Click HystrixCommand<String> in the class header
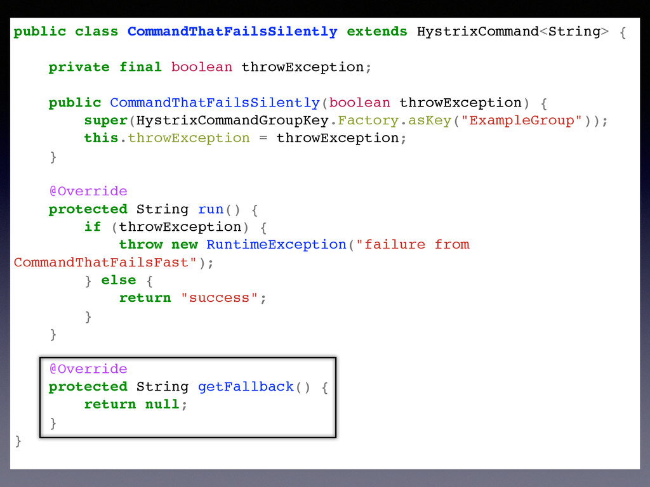Image resolution: width=650 pixels, height=487 pixels. click(x=512, y=32)
